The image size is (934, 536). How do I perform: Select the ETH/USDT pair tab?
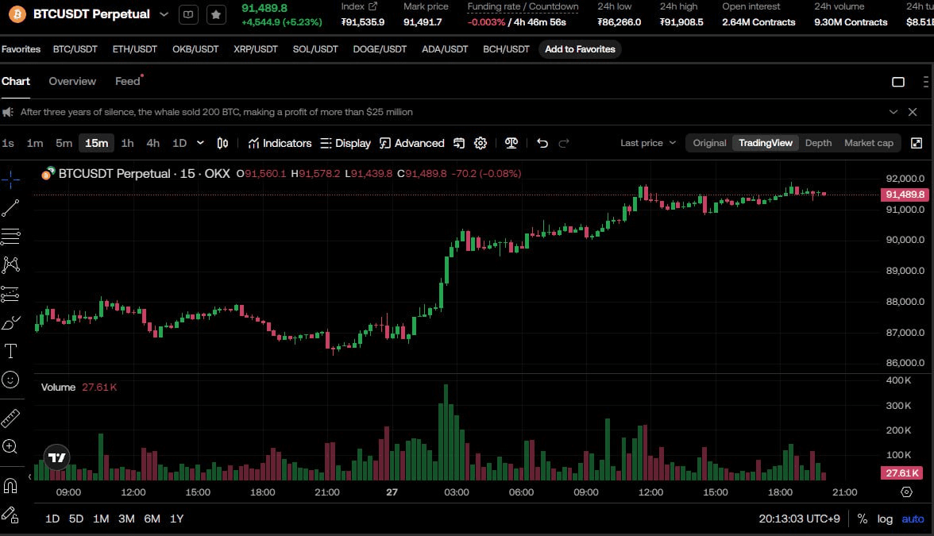click(135, 48)
